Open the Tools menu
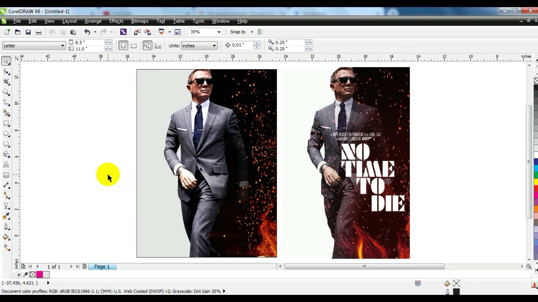This screenshot has width=538, height=302. tap(198, 21)
